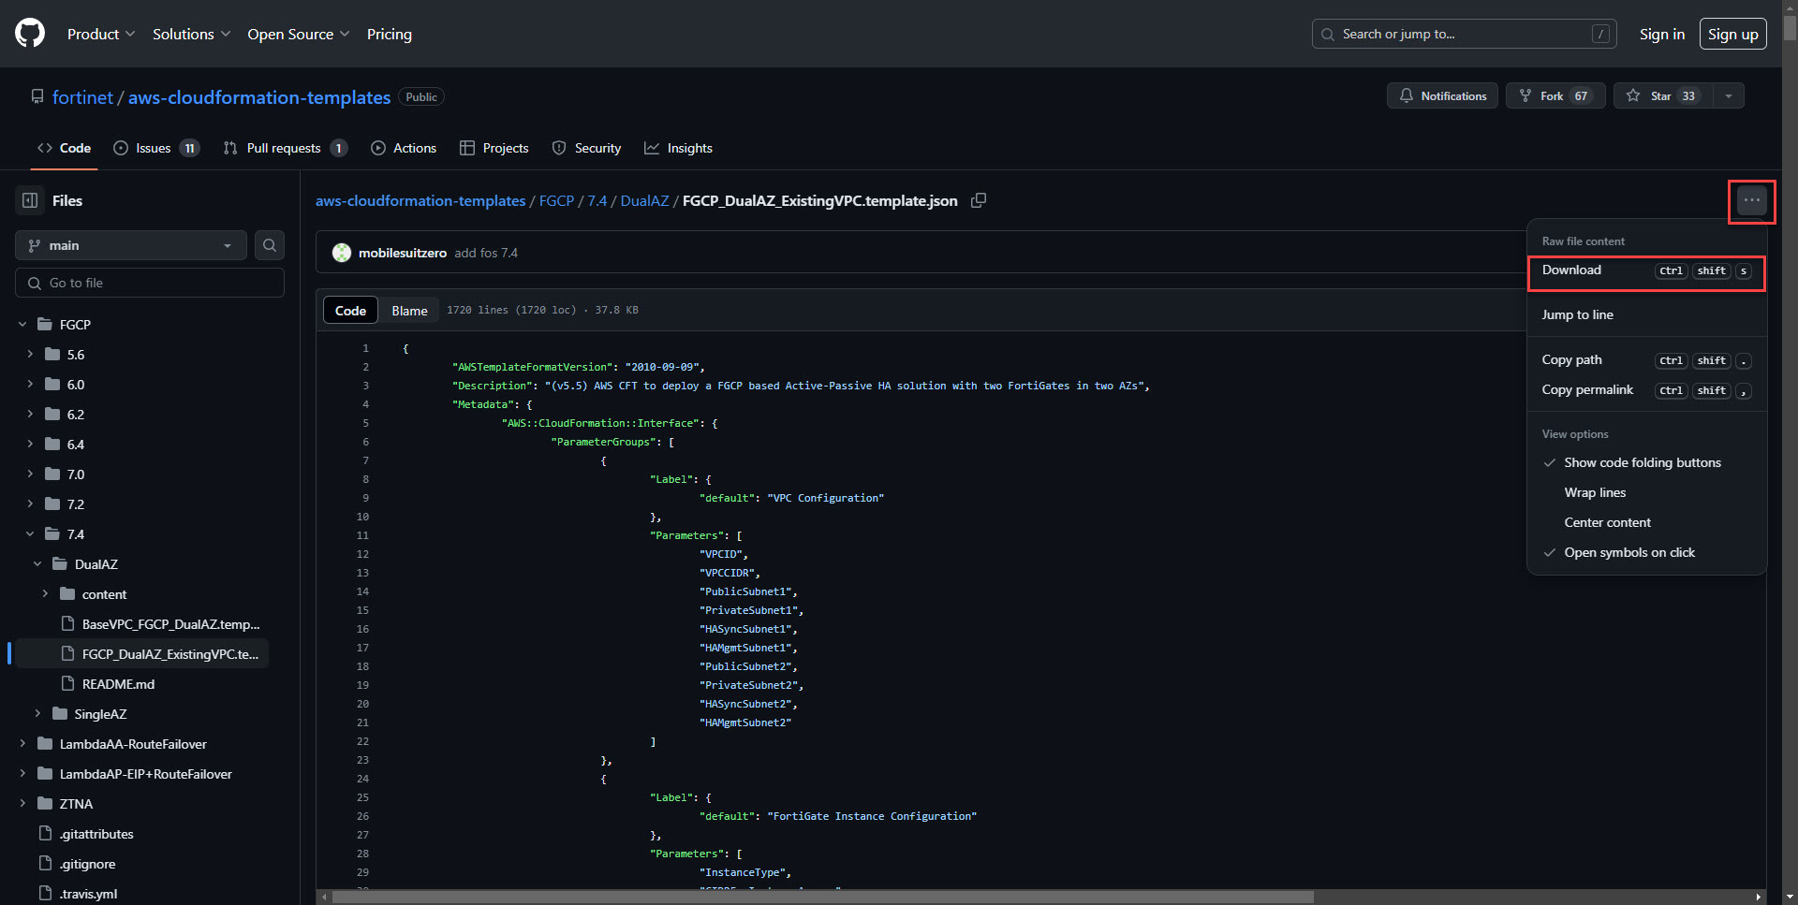
Task: Switch to Blame view
Action: tap(409, 311)
